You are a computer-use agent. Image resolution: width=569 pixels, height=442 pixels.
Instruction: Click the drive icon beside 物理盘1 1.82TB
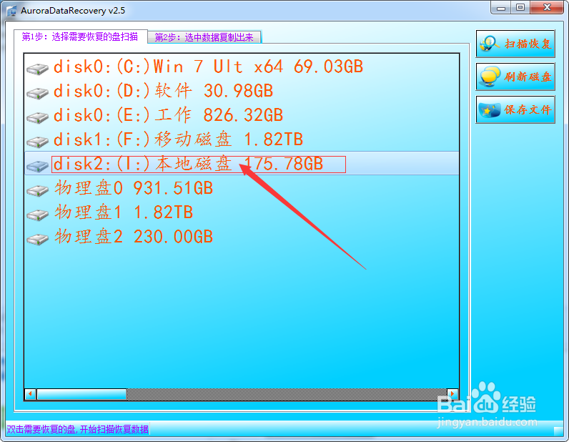[x=37, y=215]
